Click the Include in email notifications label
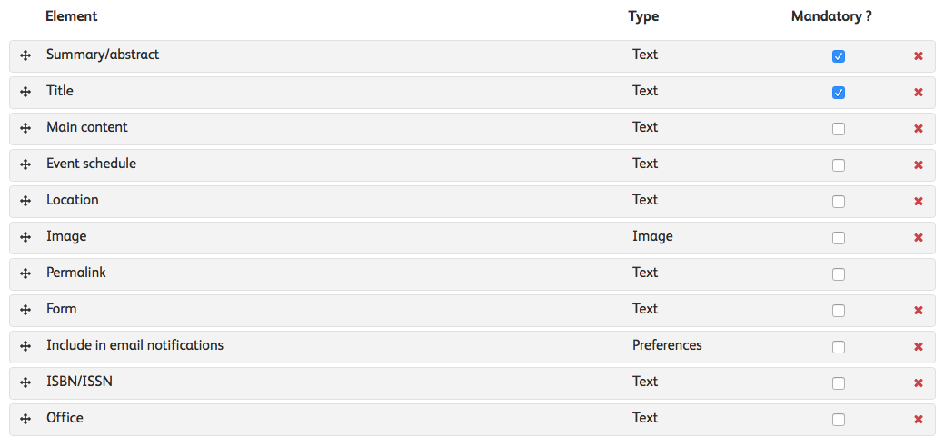This screenshot has height=447, width=944. click(134, 345)
